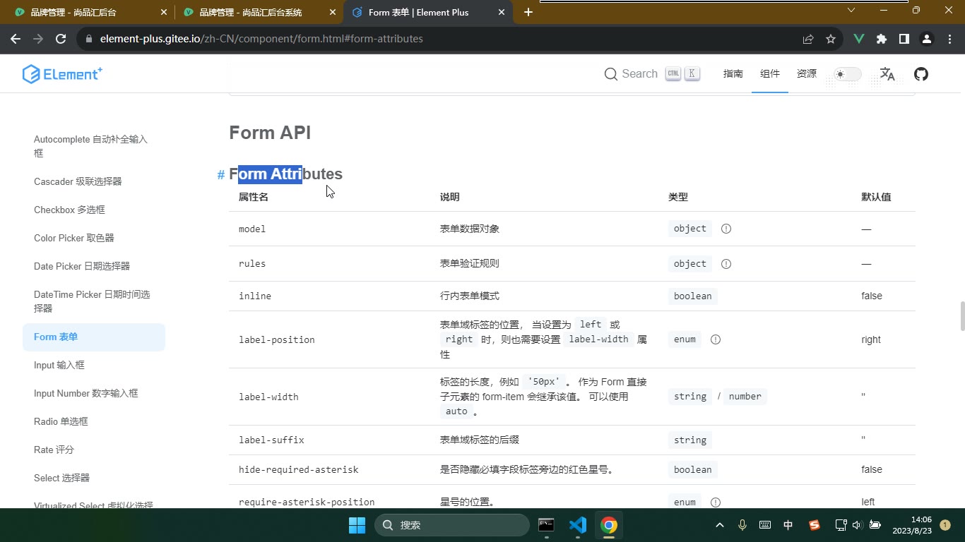
Task: Click the Search box in header
Action: pyautogui.click(x=652, y=74)
